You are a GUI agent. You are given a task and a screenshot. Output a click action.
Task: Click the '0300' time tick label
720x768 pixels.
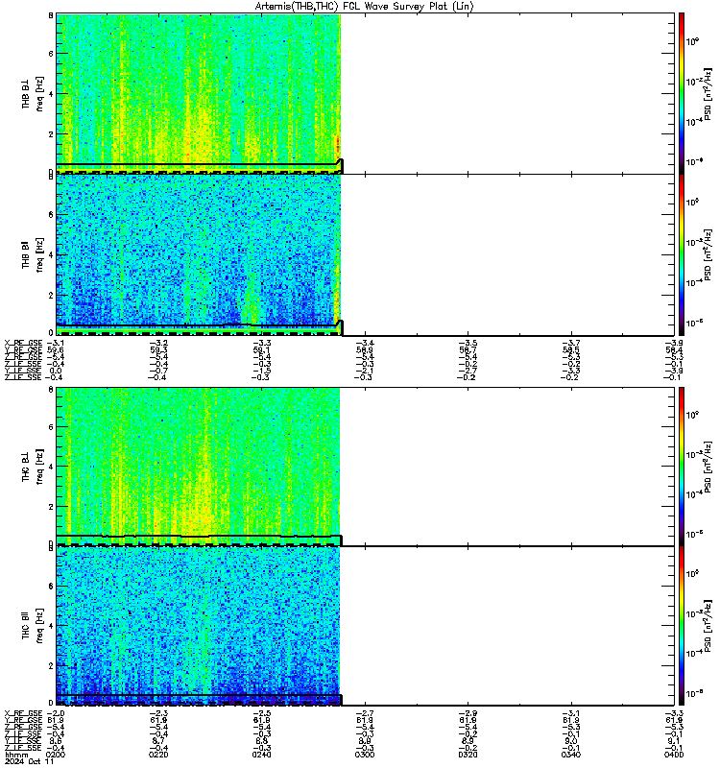point(365,755)
